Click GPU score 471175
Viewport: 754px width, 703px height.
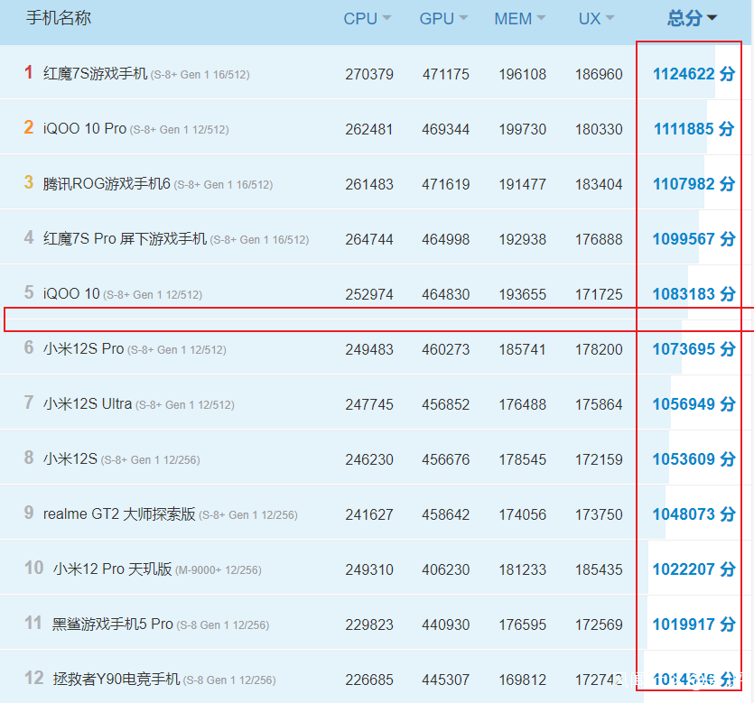coord(445,75)
